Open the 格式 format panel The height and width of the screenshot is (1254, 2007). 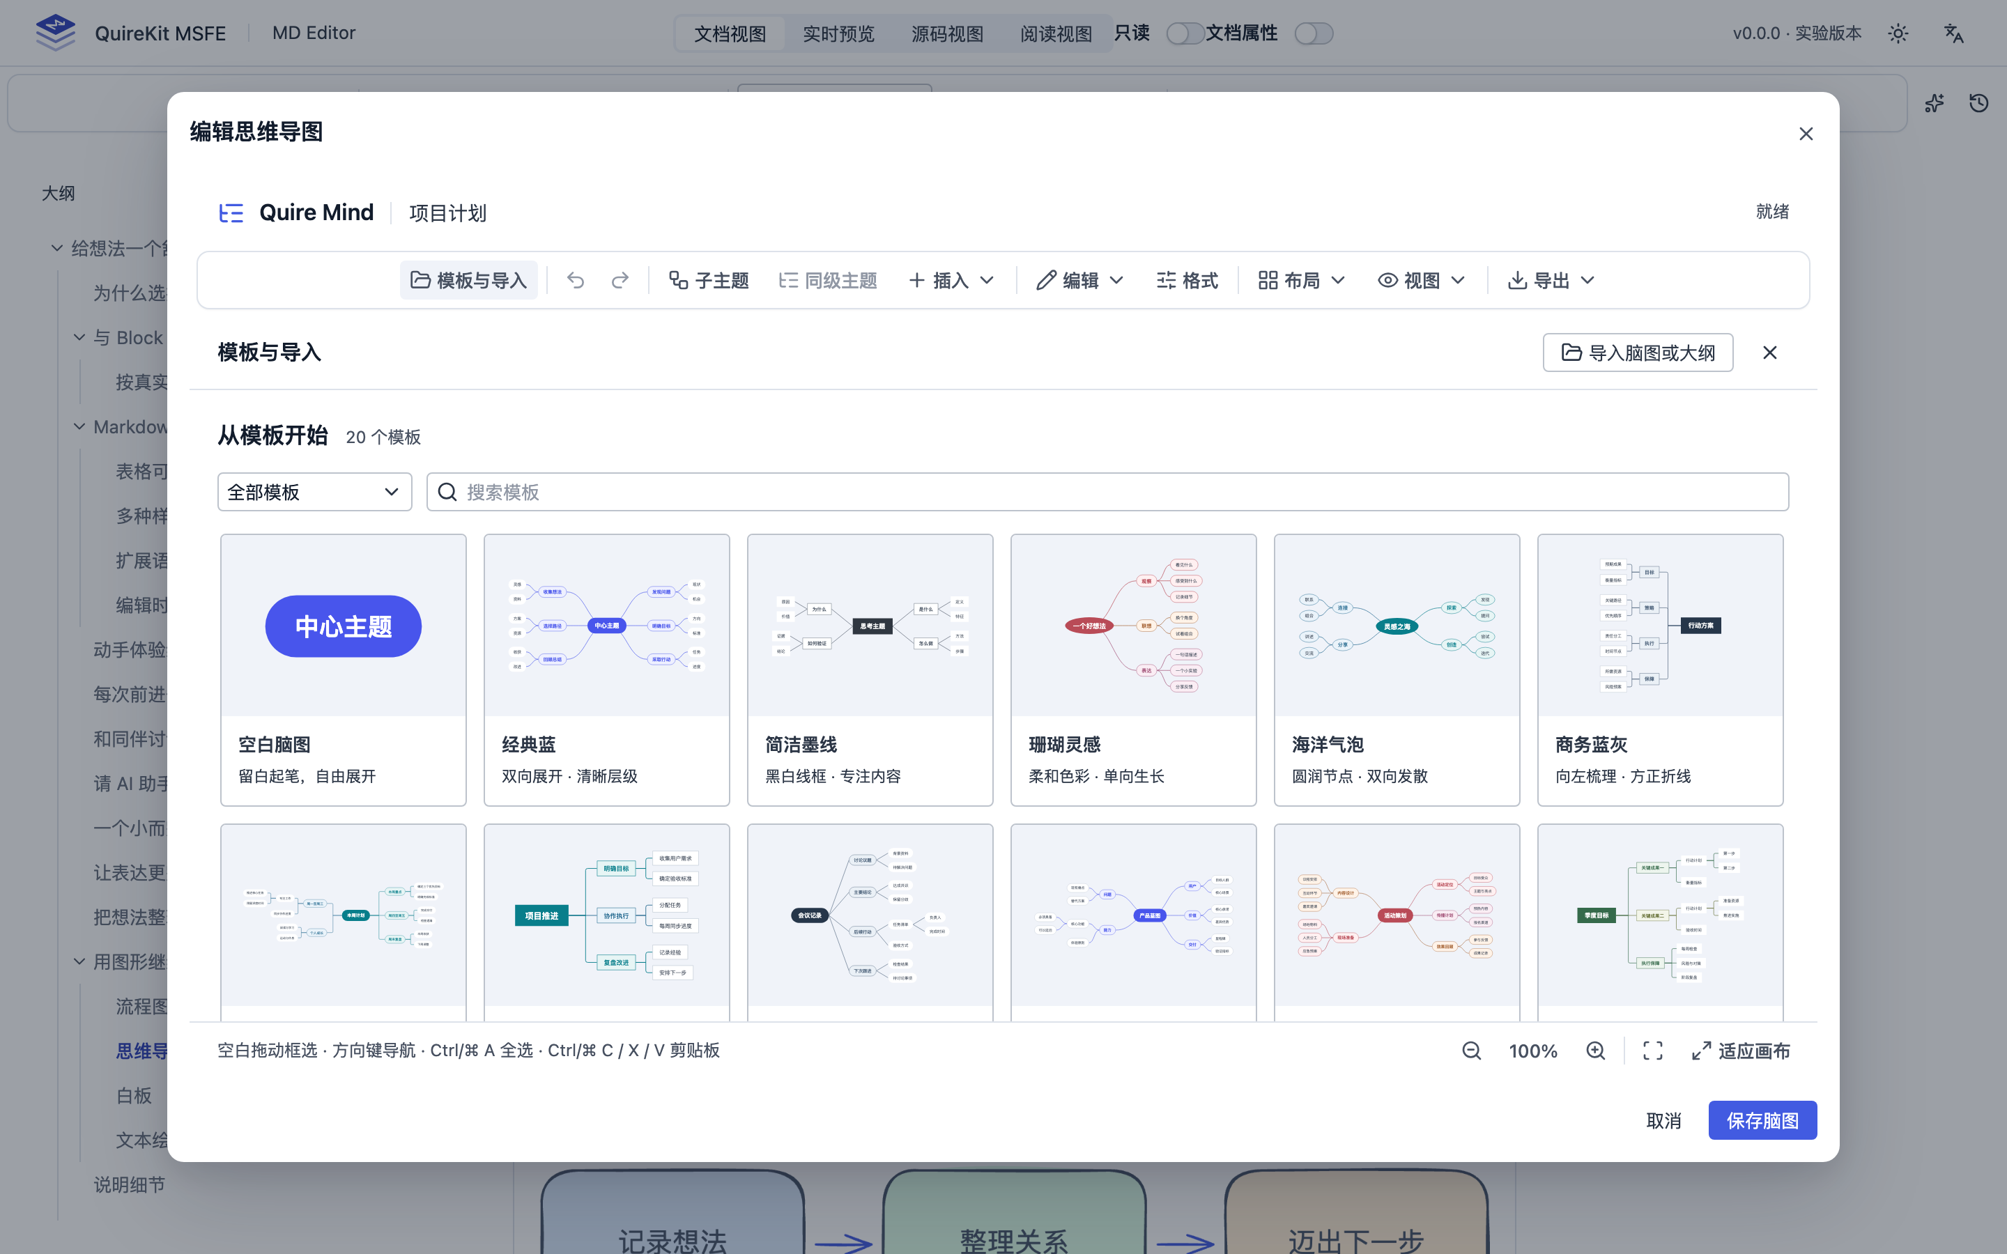1187,280
